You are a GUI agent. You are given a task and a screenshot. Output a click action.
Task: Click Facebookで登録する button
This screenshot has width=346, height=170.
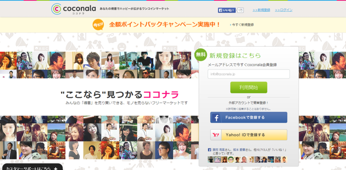click(249, 117)
